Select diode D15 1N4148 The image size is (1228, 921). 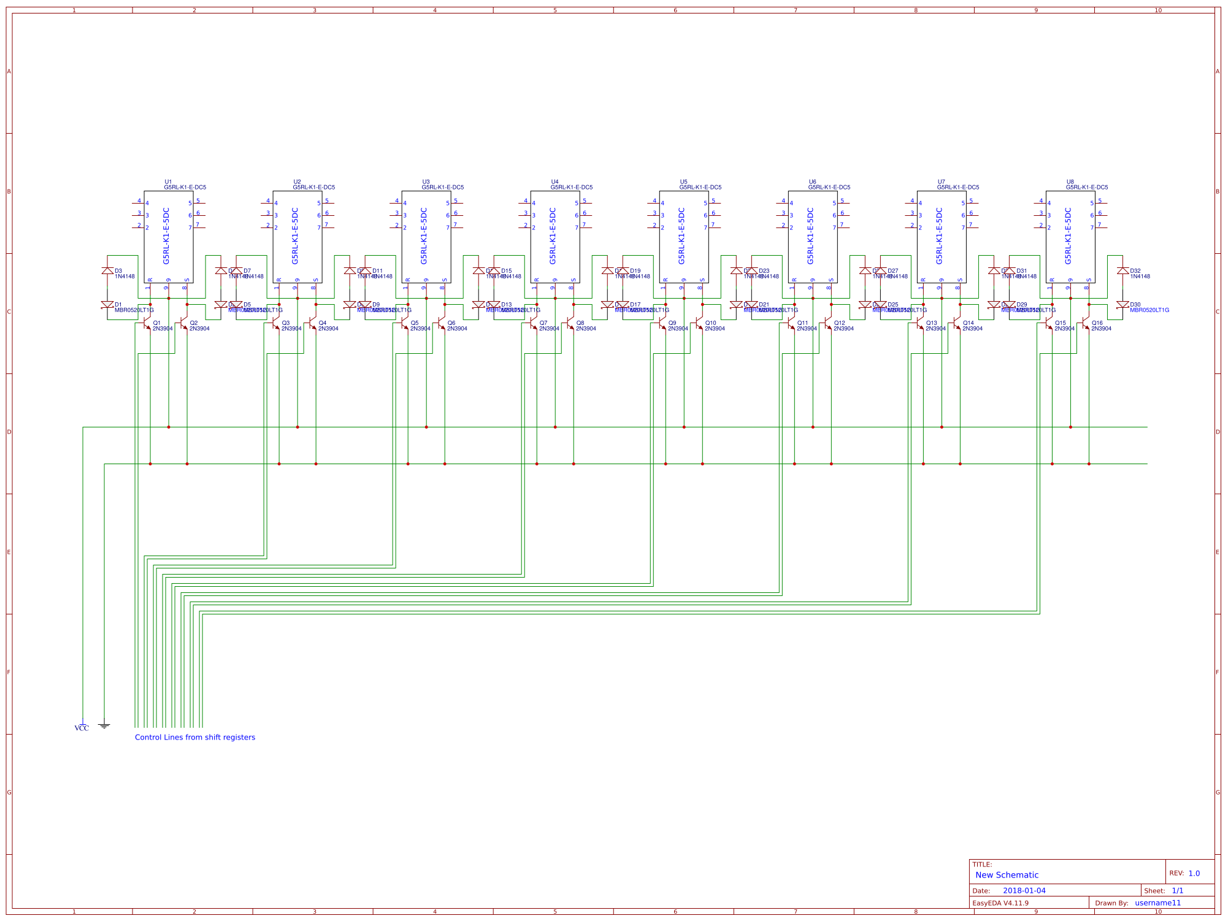[493, 270]
